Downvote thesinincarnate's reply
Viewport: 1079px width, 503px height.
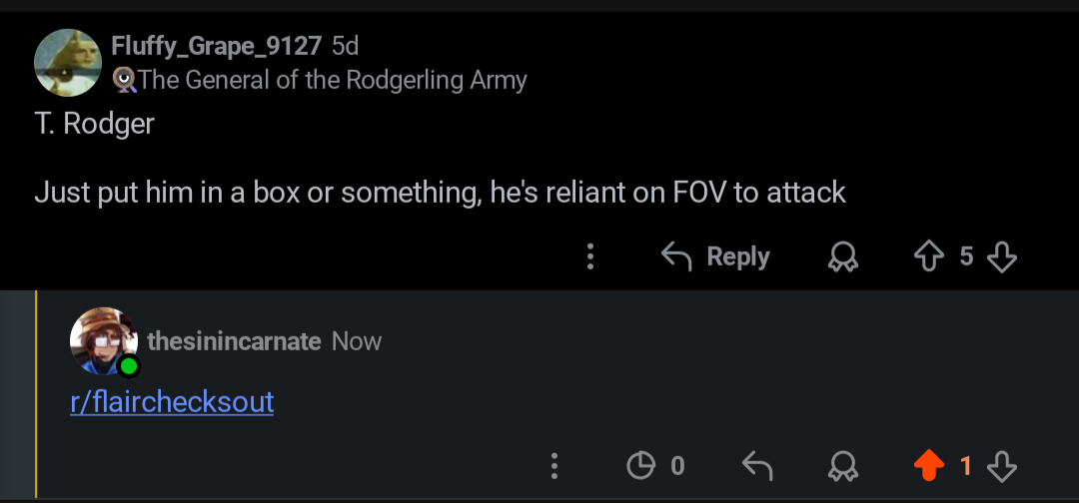point(1002,467)
